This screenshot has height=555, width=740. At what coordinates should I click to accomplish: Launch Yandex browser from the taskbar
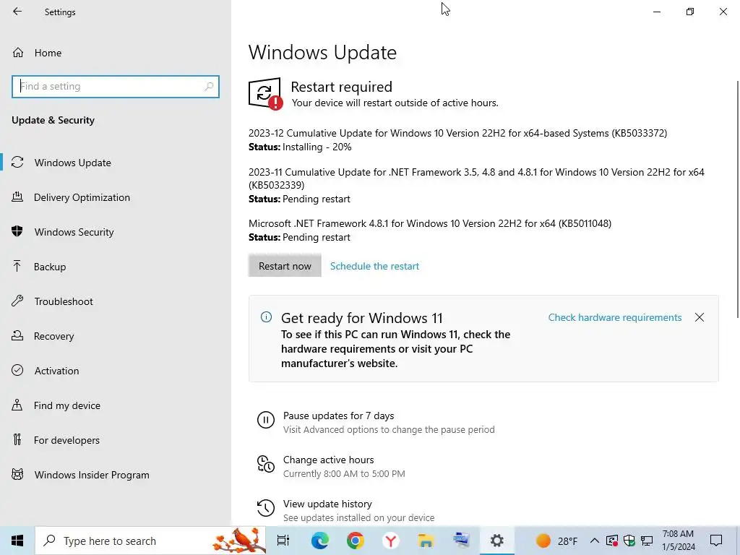tap(390, 541)
